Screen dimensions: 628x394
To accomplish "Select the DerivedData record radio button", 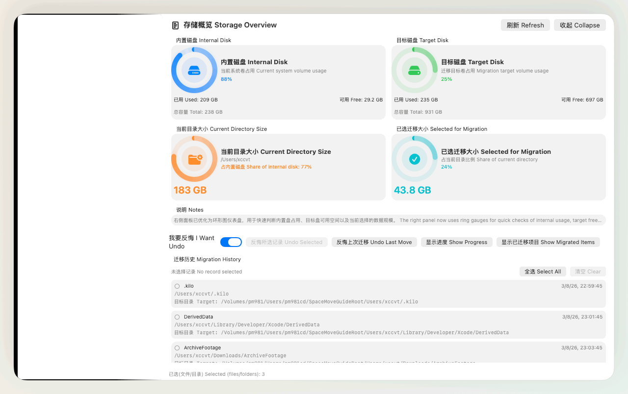I will (177, 317).
